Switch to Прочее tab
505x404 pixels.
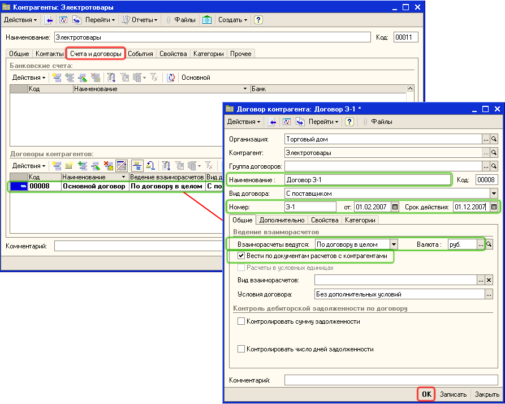click(x=240, y=54)
